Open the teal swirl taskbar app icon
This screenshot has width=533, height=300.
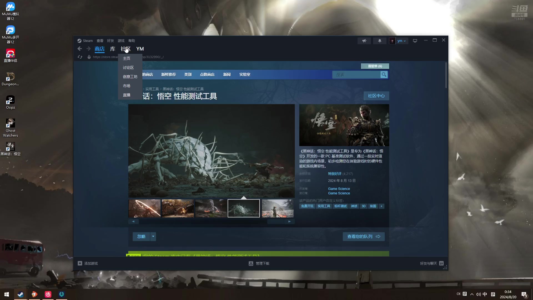pyautogui.click(x=62, y=294)
